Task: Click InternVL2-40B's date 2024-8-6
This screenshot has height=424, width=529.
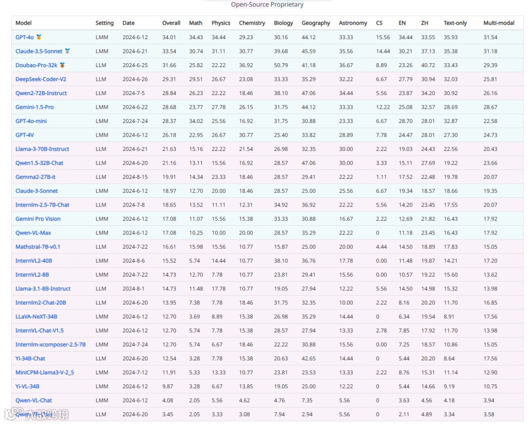Action: point(134,261)
